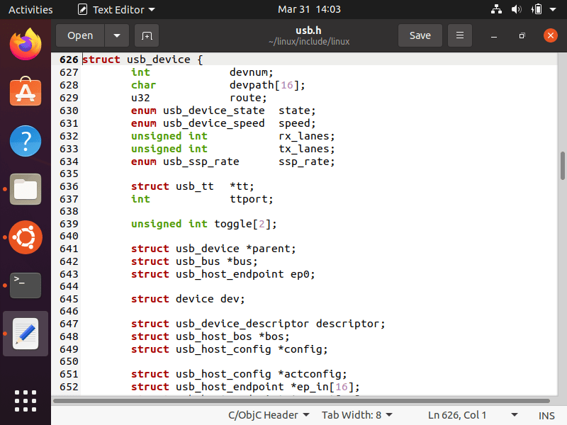The image size is (567, 425).
Task: Expand the Ln 626, Col 1 position dropdown
Action: coord(473,415)
